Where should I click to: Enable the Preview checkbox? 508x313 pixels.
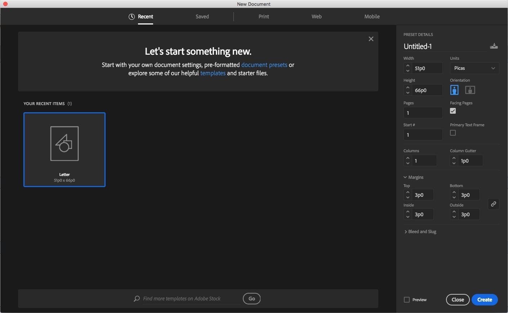[x=407, y=300]
